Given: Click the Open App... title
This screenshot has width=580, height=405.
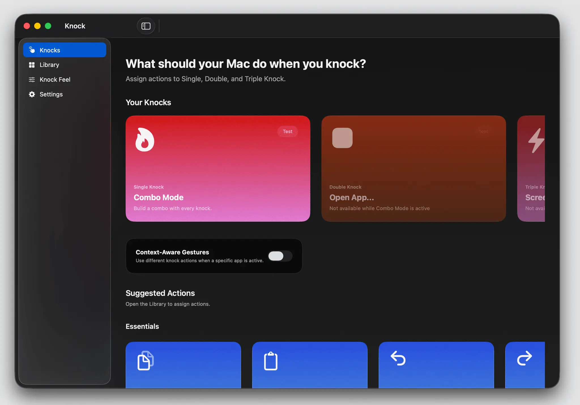Looking at the screenshot, I should pyautogui.click(x=352, y=197).
